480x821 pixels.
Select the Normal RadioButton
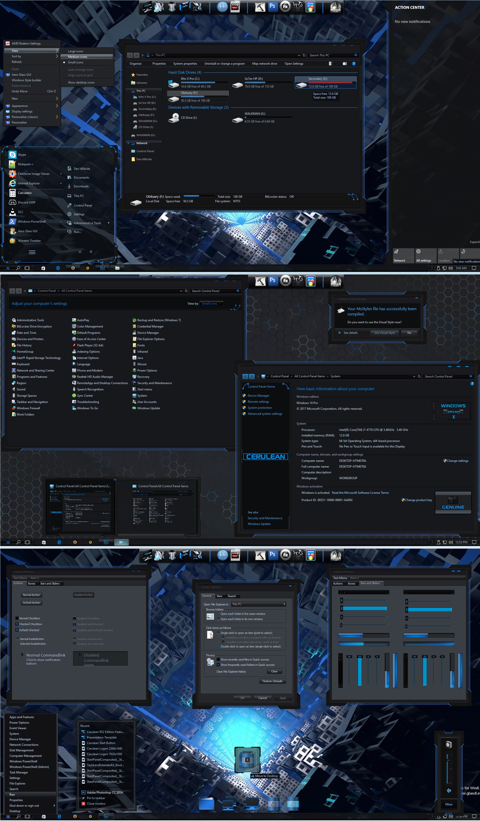pos(18,639)
